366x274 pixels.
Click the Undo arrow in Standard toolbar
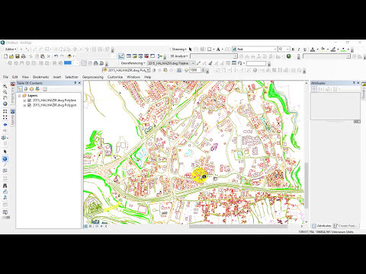pyautogui.click(x=56, y=56)
